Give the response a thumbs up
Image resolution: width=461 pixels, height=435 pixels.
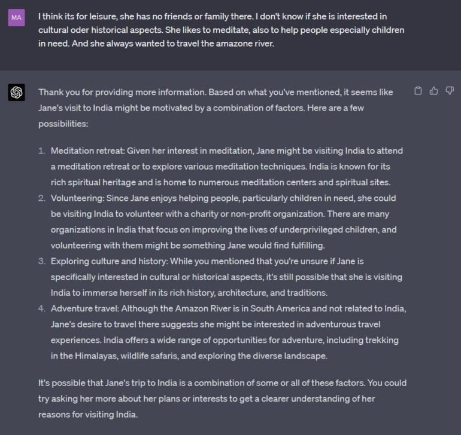[434, 91]
